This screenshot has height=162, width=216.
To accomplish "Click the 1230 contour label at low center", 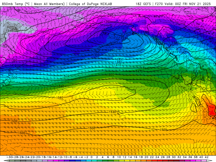I will (x=124, y=38).
